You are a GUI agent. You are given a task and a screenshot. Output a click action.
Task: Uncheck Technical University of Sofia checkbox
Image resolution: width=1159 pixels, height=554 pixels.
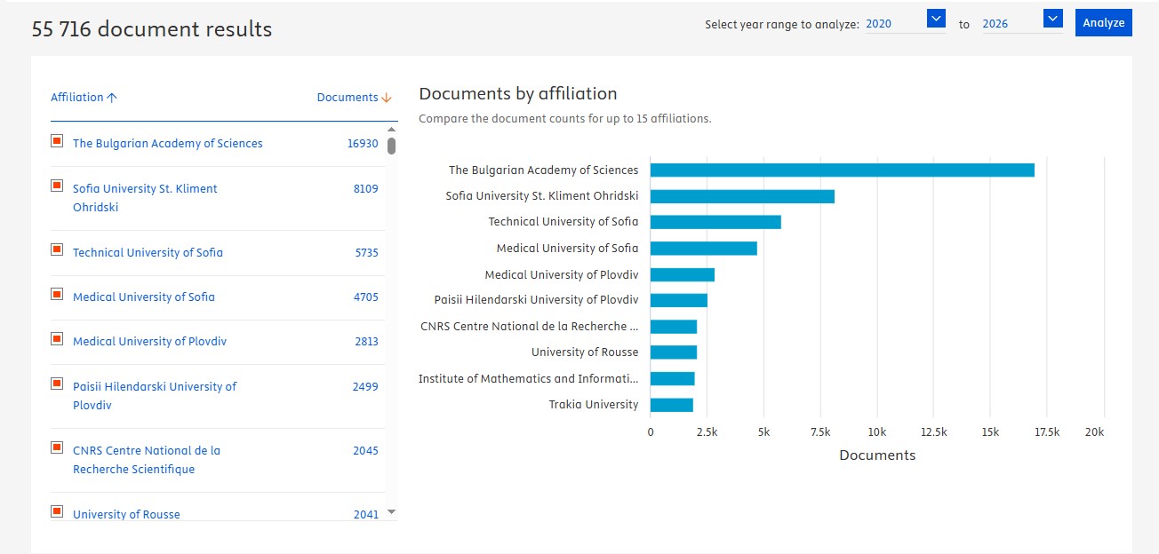[57, 249]
